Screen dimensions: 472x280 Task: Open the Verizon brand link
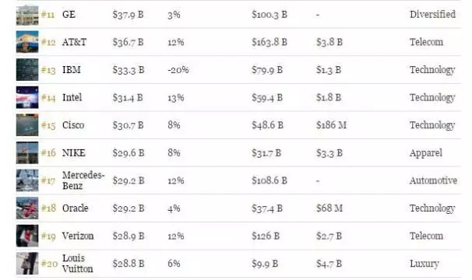[x=78, y=236]
